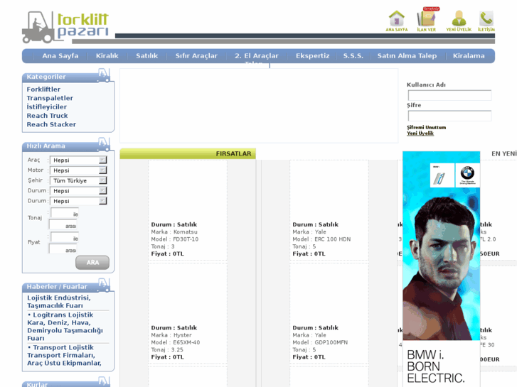Click the BMW i logo in ad
The width and height of the screenshot is (517, 387).
[442, 175]
